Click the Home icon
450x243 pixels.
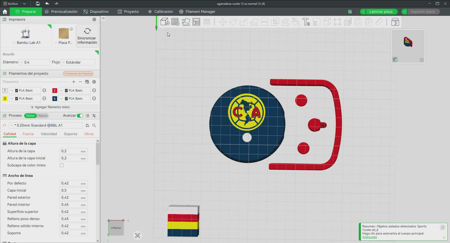click(5, 12)
